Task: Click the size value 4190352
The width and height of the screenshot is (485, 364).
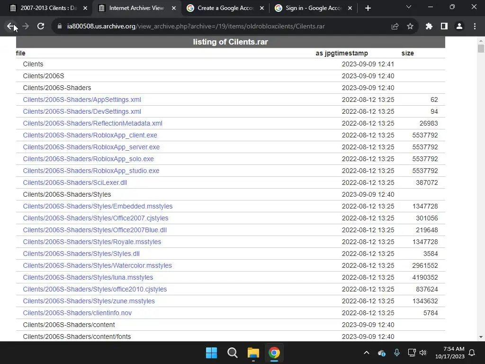Action: click(425, 277)
